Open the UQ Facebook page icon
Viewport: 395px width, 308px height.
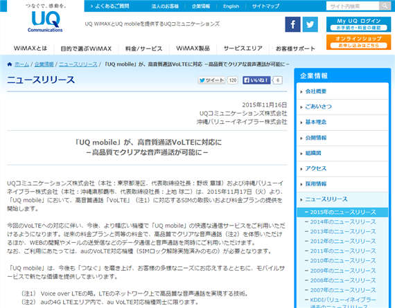292,24
